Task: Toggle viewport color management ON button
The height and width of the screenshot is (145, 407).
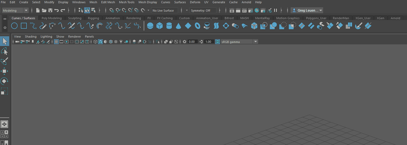Action: pyautogui.click(x=218, y=42)
